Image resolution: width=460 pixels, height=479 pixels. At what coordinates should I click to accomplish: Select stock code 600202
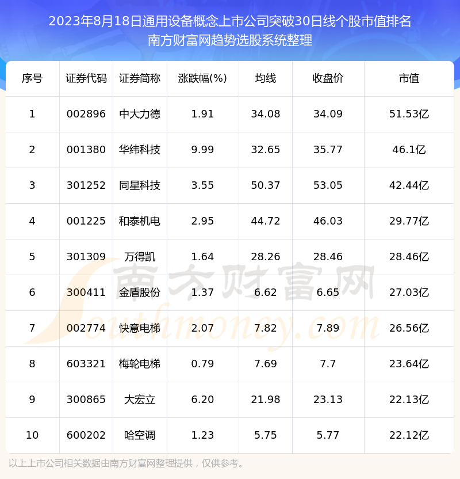click(86, 435)
